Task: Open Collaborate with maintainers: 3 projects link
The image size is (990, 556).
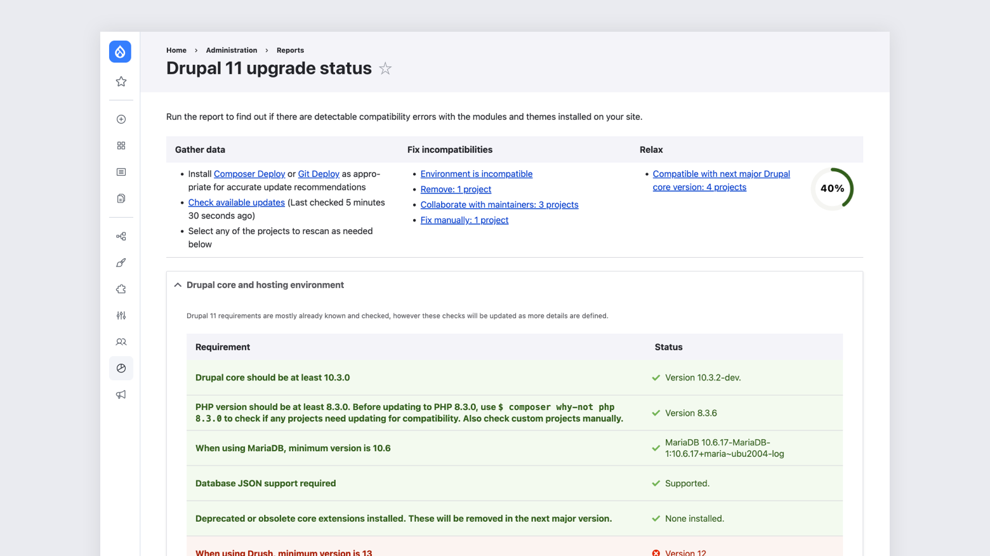Action: tap(499, 204)
